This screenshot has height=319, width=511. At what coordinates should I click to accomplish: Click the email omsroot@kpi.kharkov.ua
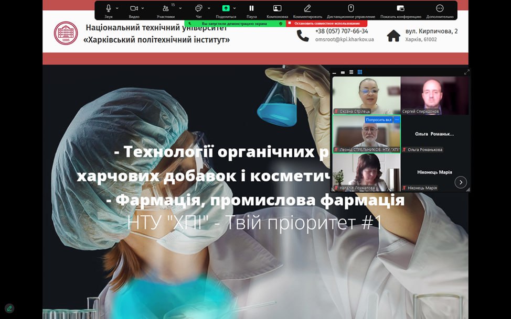tap(345, 39)
